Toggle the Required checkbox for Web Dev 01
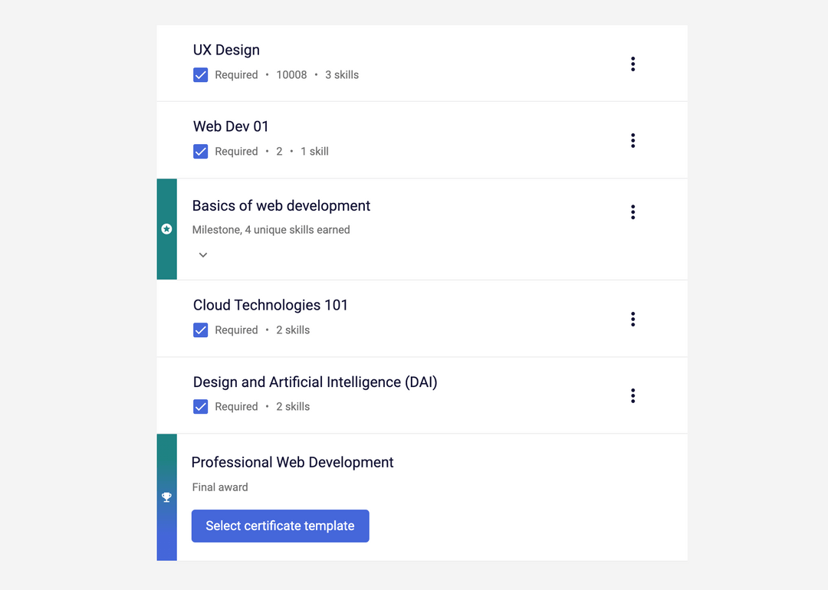 pyautogui.click(x=200, y=152)
